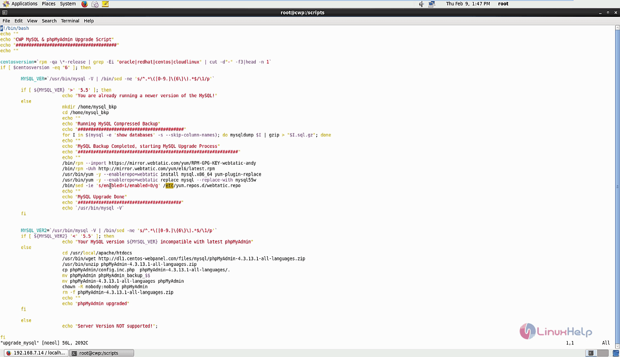Click the workspace switcher first workspace

[x=591, y=353]
